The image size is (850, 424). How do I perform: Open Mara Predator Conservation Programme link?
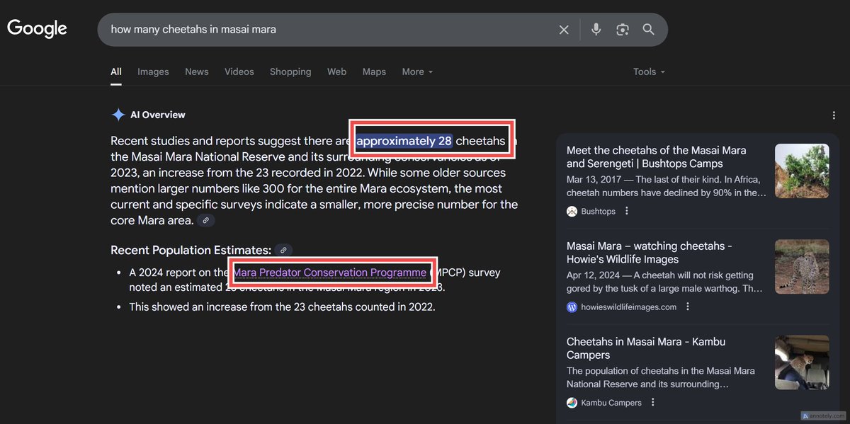click(330, 273)
